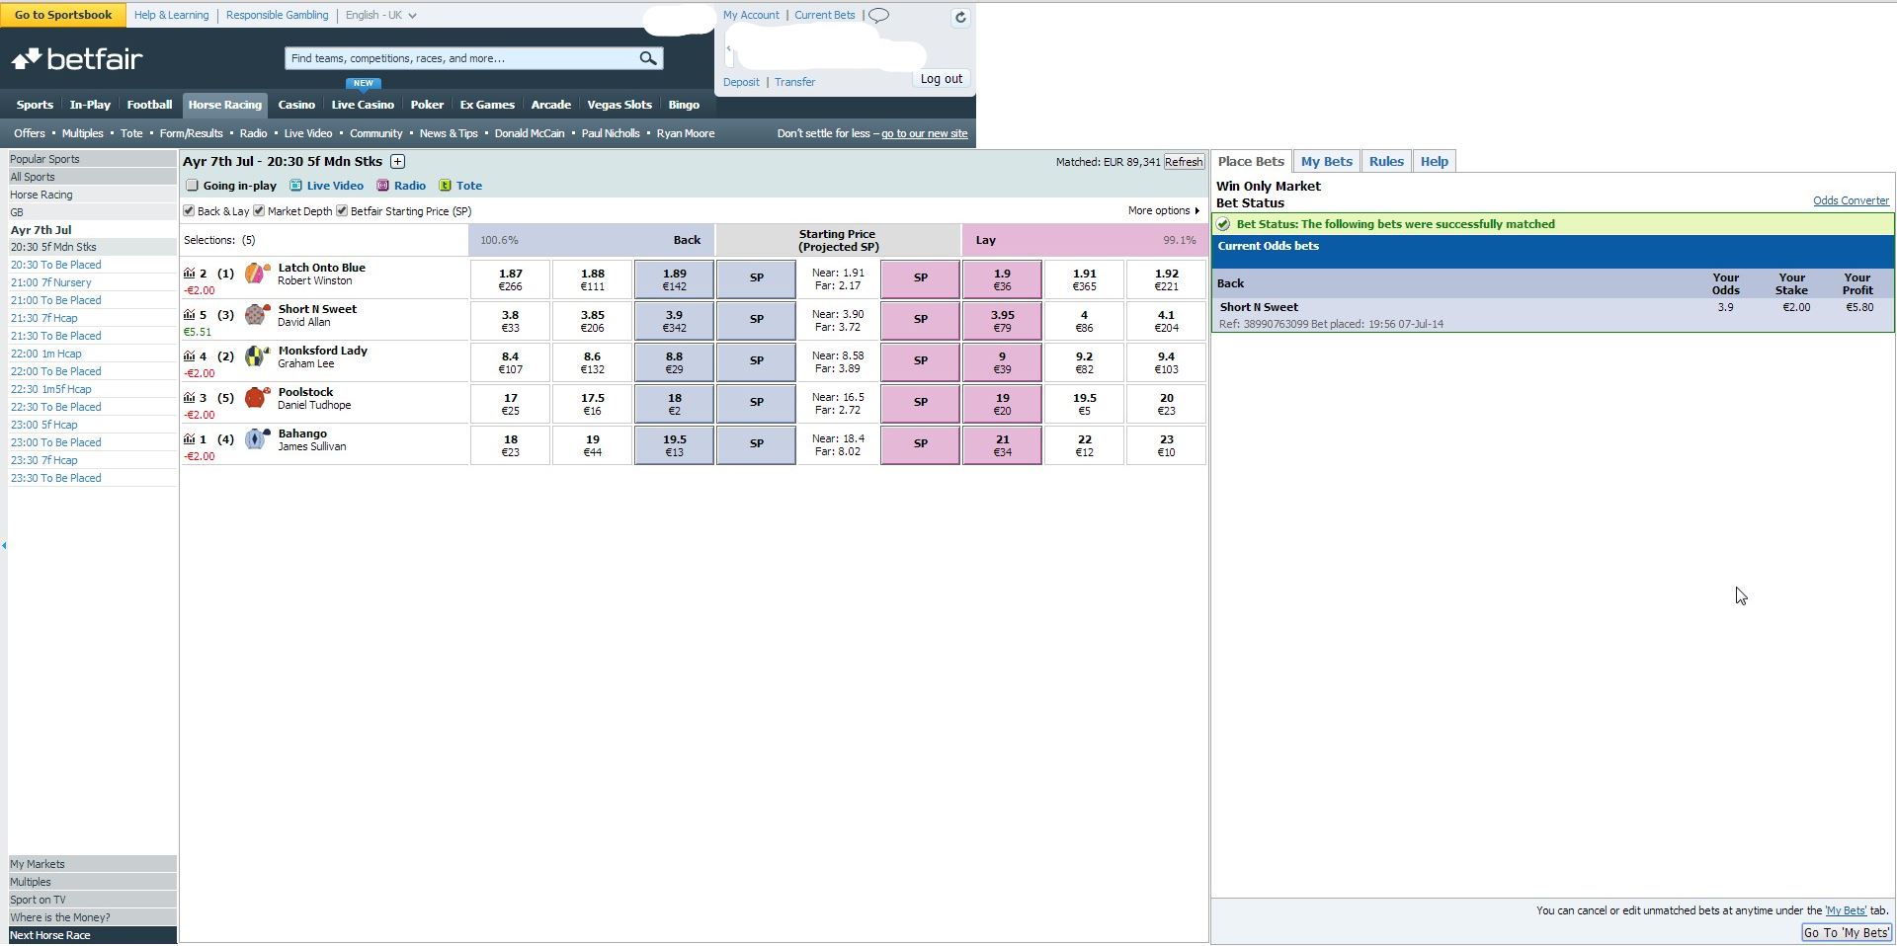Open the chat speech bubble icon
Image resolution: width=1897 pixels, height=946 pixels.
pyautogui.click(x=878, y=15)
